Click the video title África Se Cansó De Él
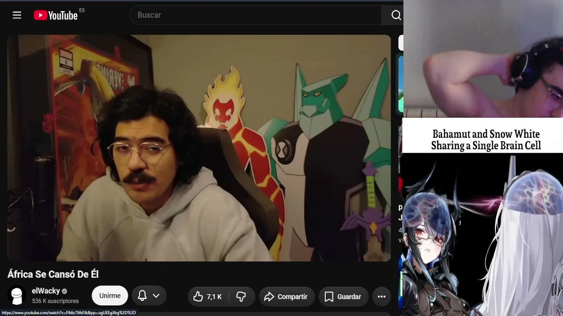 53,274
